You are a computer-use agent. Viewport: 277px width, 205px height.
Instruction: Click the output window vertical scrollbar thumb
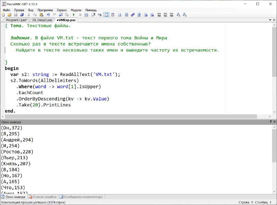[274, 146]
